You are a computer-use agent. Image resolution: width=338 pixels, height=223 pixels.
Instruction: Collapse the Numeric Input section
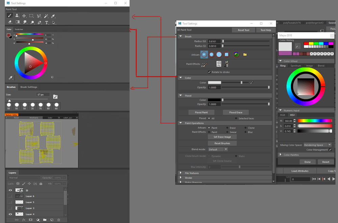tap(280, 110)
